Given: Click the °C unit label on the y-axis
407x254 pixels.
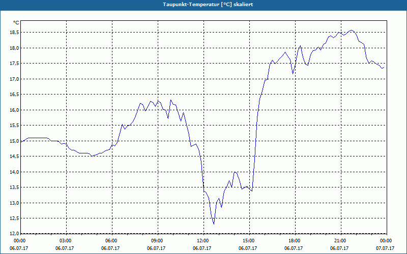Looking at the screenshot, I should tap(16, 23).
